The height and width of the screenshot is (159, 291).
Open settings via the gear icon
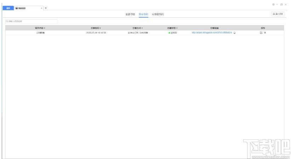click(273, 5)
